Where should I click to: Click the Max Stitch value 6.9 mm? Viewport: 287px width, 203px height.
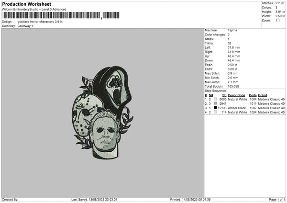[x=233, y=73]
